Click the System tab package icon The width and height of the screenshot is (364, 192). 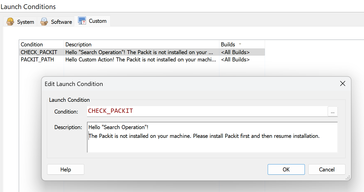(10, 22)
